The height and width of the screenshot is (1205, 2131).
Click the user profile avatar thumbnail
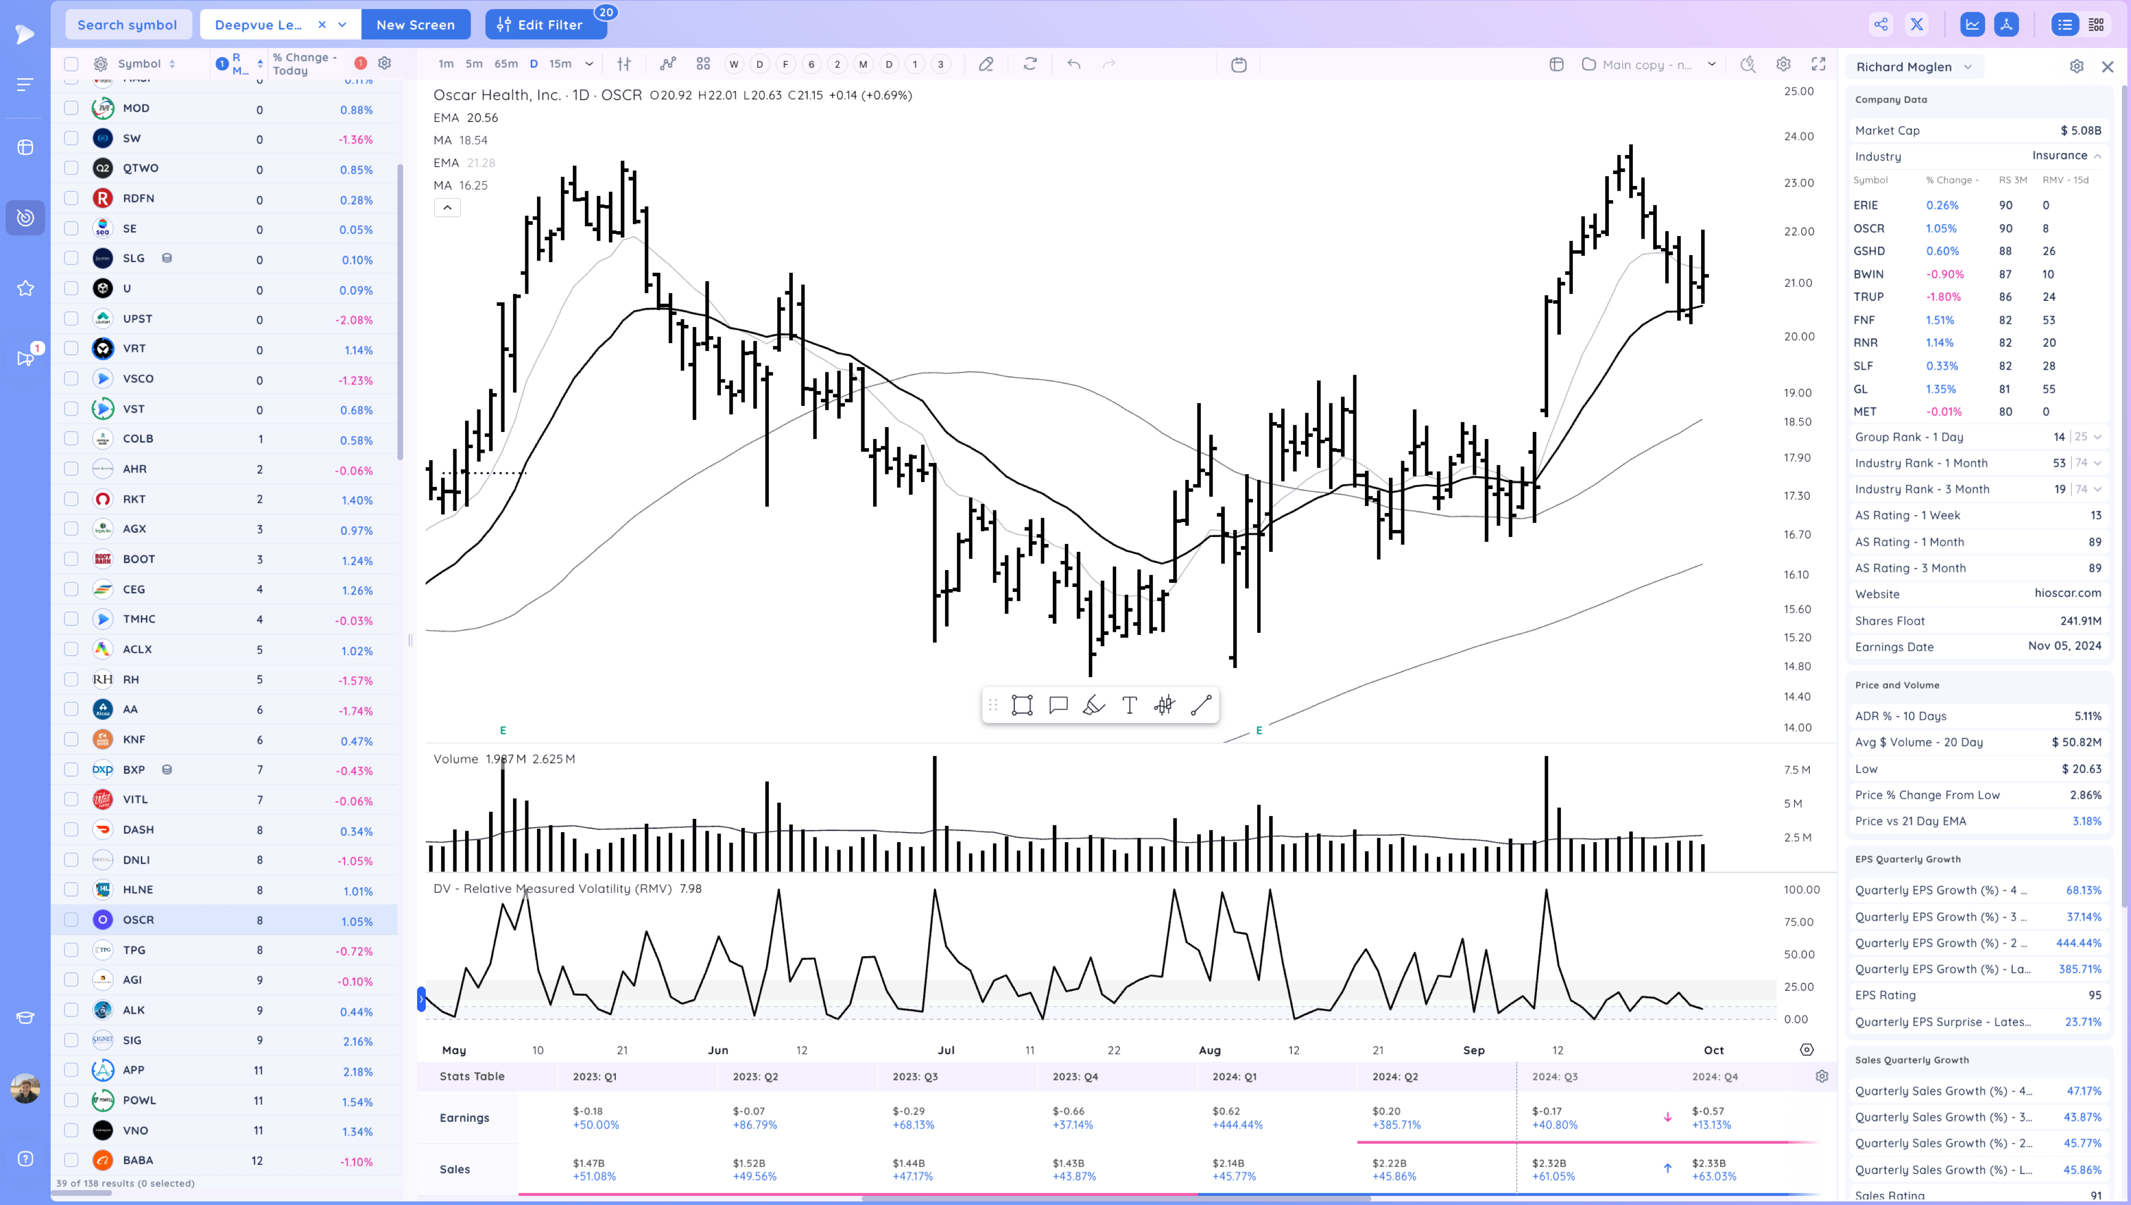pos(26,1088)
